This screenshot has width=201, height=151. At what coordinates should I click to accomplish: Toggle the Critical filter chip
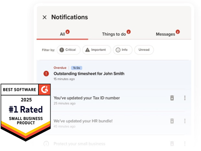click(x=67, y=50)
